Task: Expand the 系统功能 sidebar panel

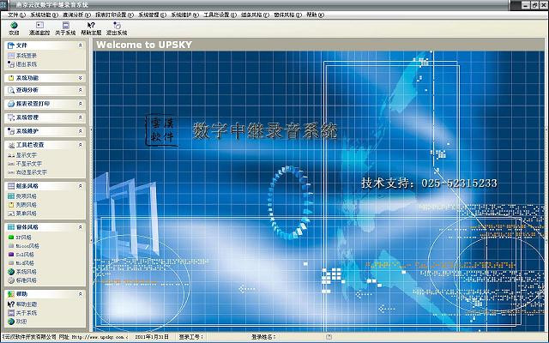Action: pyautogui.click(x=81, y=77)
